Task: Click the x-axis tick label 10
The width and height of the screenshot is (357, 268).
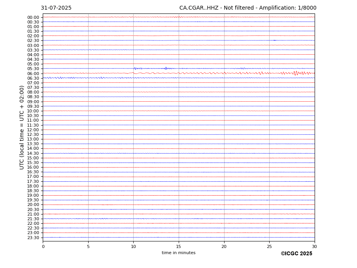Action: 133,246
